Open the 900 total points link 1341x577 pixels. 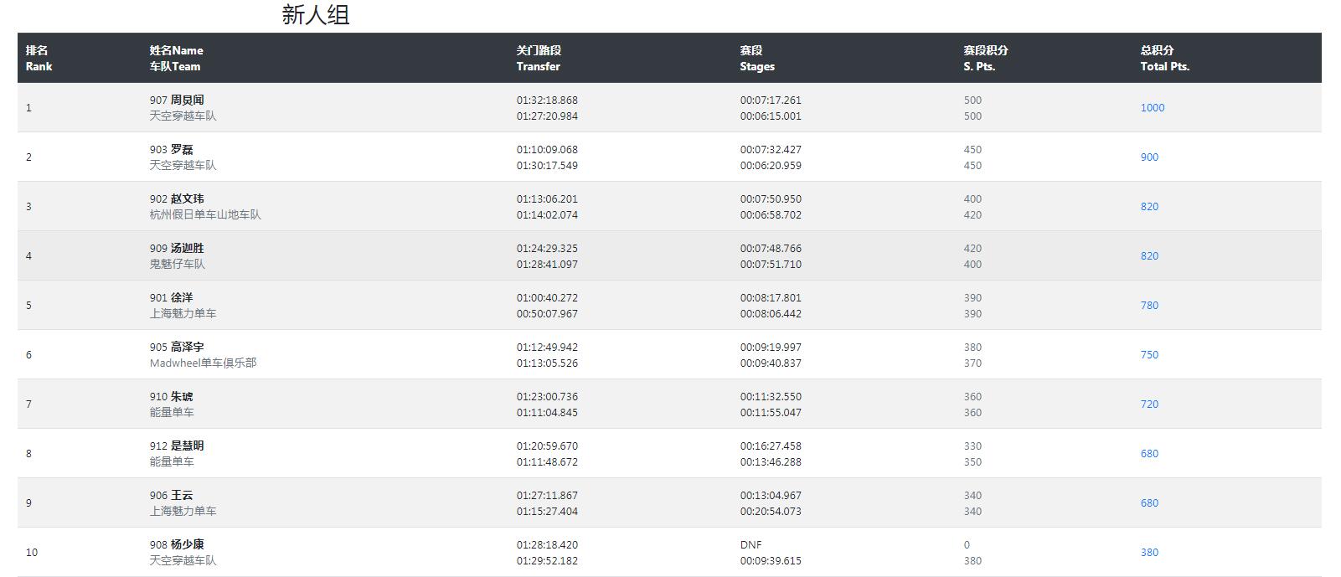coord(1149,157)
